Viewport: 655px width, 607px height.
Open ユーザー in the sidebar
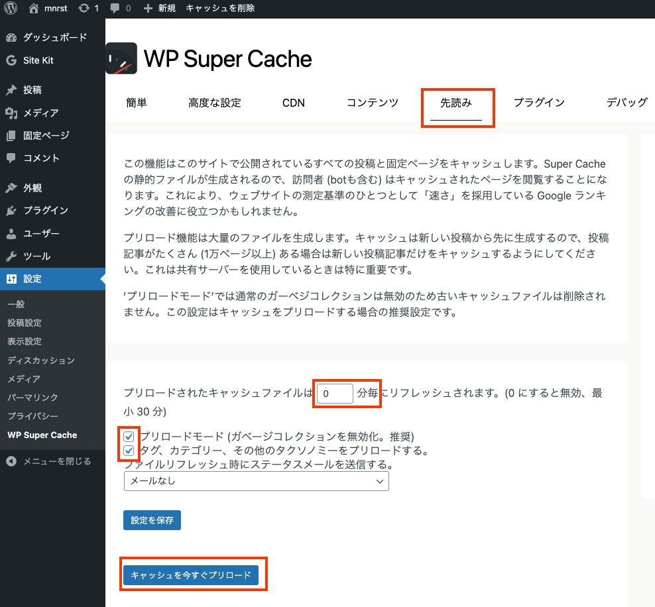click(41, 233)
